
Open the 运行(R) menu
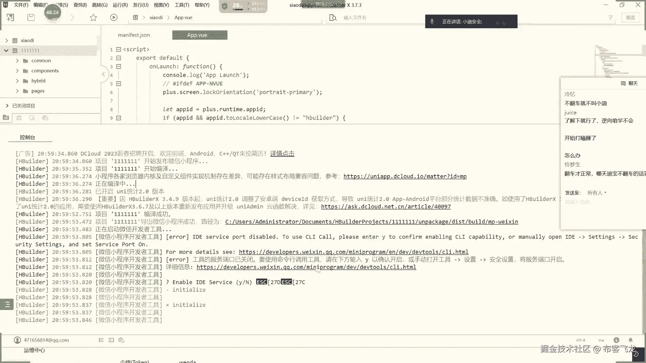coord(120,5)
